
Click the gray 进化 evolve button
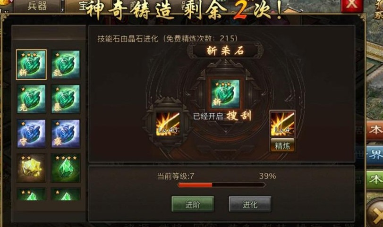coord(250,204)
